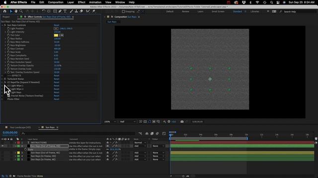The height and width of the screenshot is (178, 318).
Task: Switch to the Project panel tab
Action: pos(6,17)
